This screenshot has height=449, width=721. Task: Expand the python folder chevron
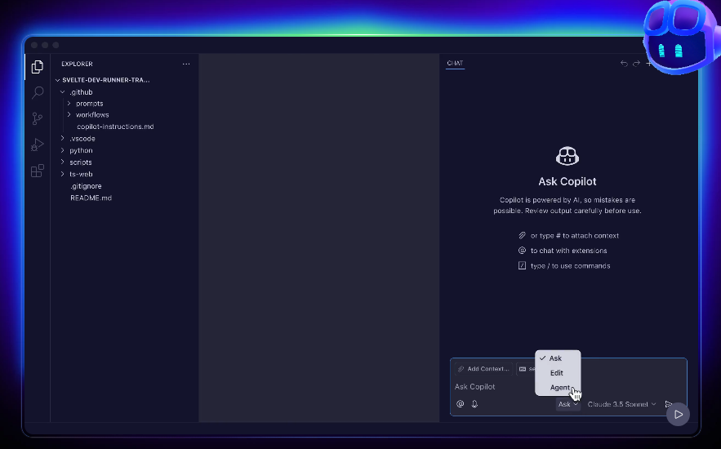pos(63,150)
